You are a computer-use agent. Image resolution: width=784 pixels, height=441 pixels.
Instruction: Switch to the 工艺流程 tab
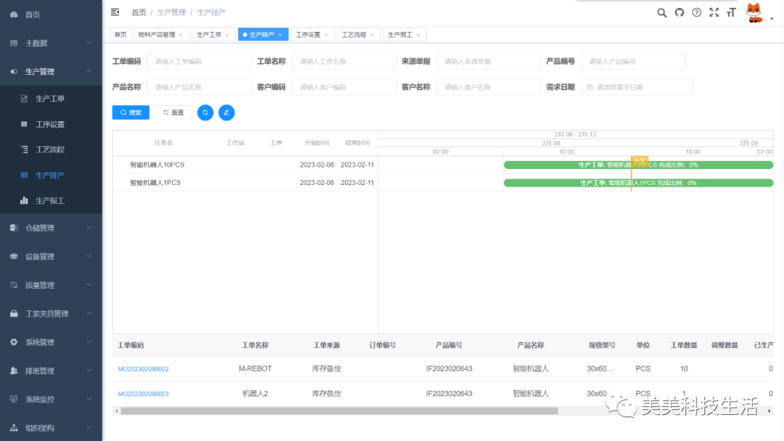pos(354,34)
